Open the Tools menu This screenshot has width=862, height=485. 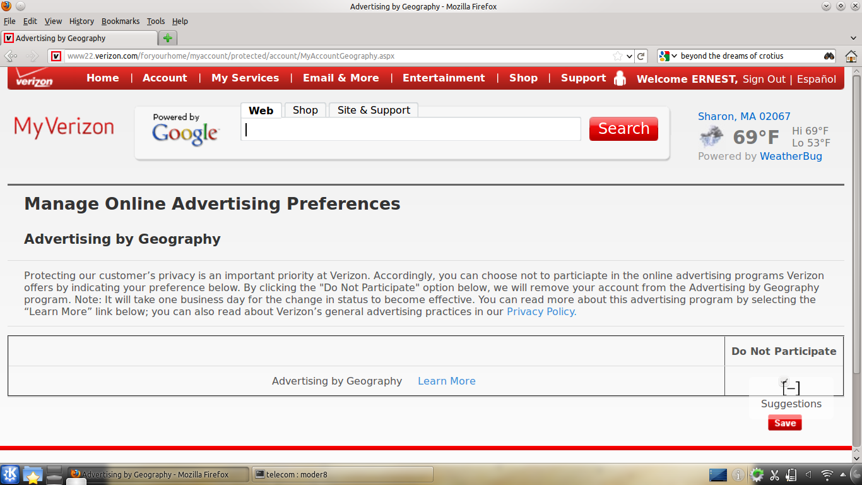(x=156, y=21)
